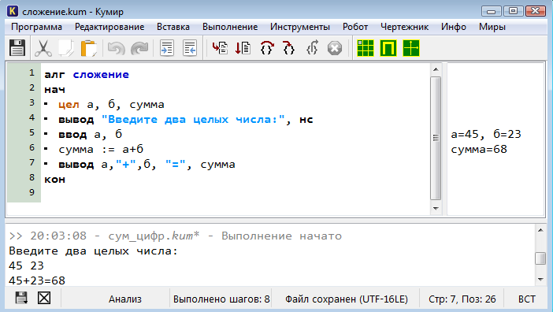Click the output console scrollbar thumb
The width and height of the screenshot is (553, 312).
pos(540,258)
